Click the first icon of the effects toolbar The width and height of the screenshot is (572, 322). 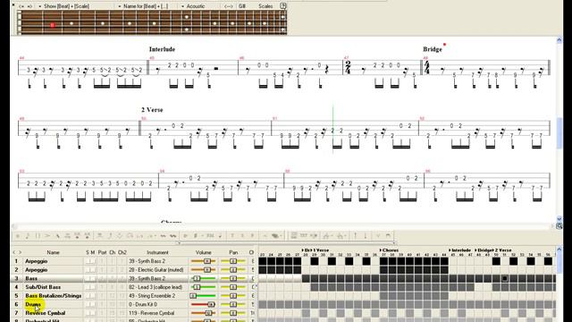click(x=17, y=236)
